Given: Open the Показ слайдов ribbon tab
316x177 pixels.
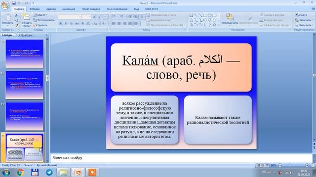Looking at the screenshot, I should pos(91,9).
